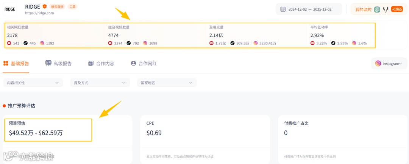Click the Instagram icon next to 1.6%
409x164 pixels.
click(x=354, y=43)
